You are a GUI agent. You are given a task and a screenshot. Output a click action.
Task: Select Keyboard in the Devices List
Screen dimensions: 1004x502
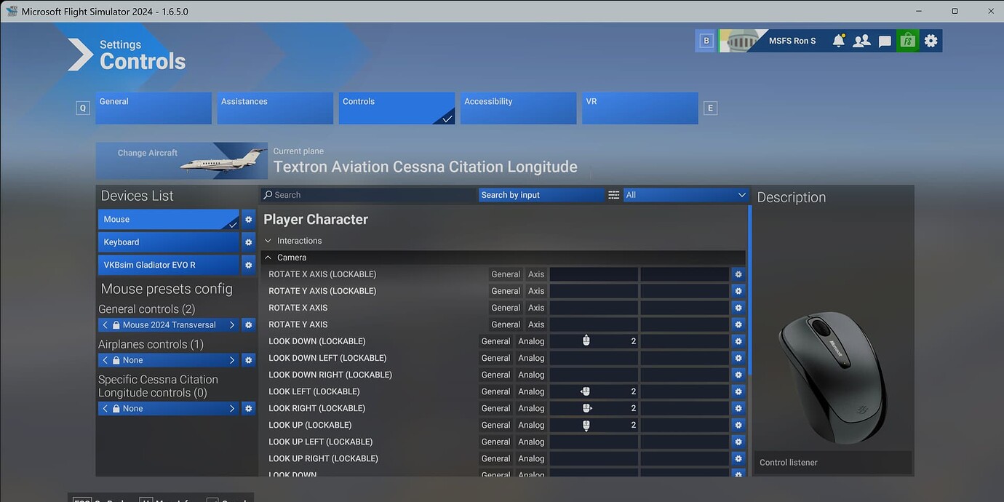[x=168, y=242]
